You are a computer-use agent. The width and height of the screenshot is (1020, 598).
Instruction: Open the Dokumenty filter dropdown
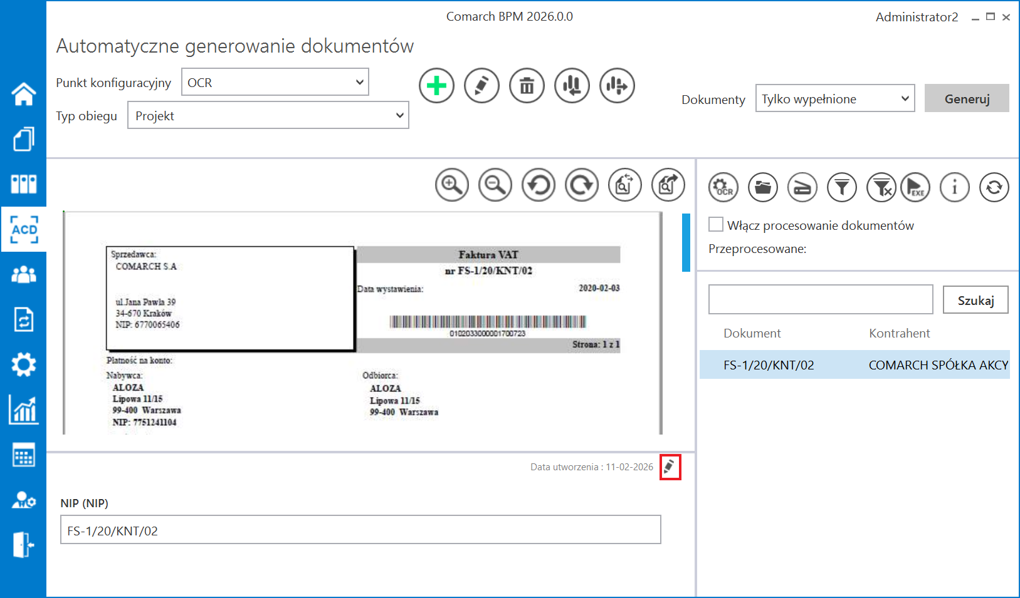834,99
